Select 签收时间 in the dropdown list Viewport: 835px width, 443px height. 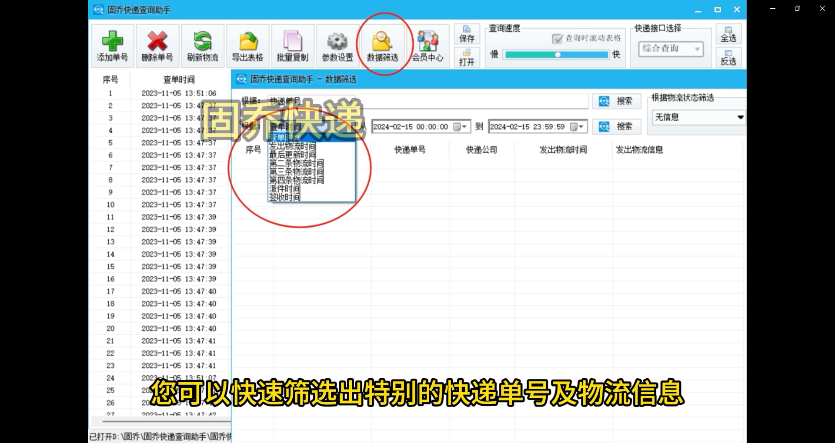point(284,197)
